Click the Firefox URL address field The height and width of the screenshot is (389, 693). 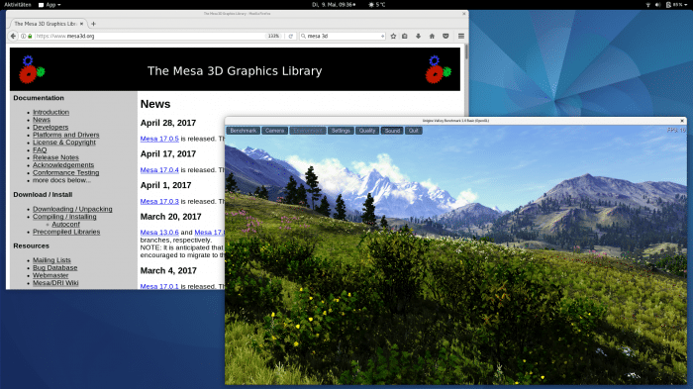150,37
